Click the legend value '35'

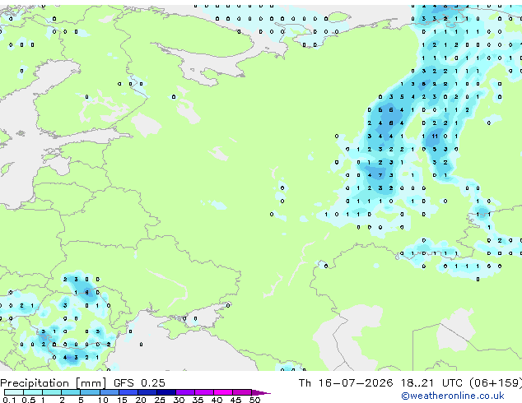click(198, 400)
